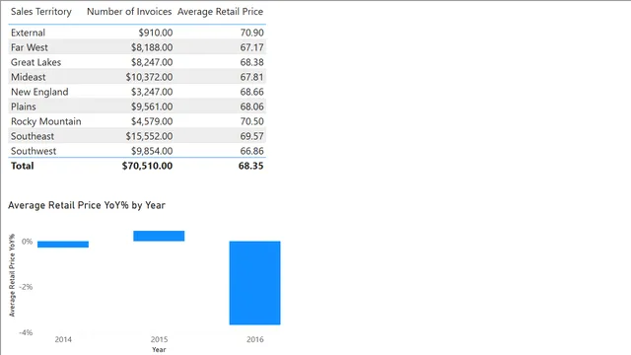Image resolution: width=631 pixels, height=355 pixels.
Task: Sort by Average Retail Price column header
Action: 220,12
